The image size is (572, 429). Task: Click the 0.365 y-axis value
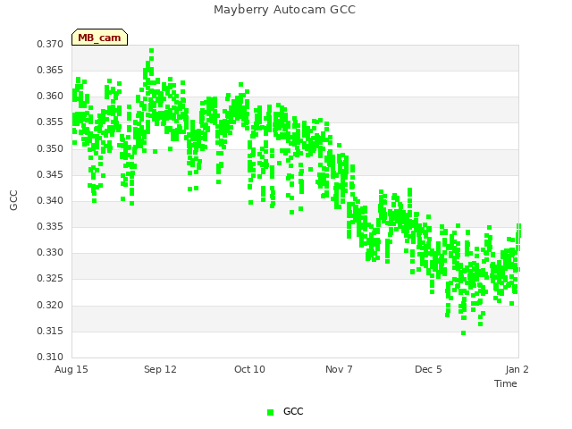(50, 70)
